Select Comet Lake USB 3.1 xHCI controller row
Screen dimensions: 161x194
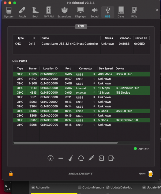coord(81,44)
